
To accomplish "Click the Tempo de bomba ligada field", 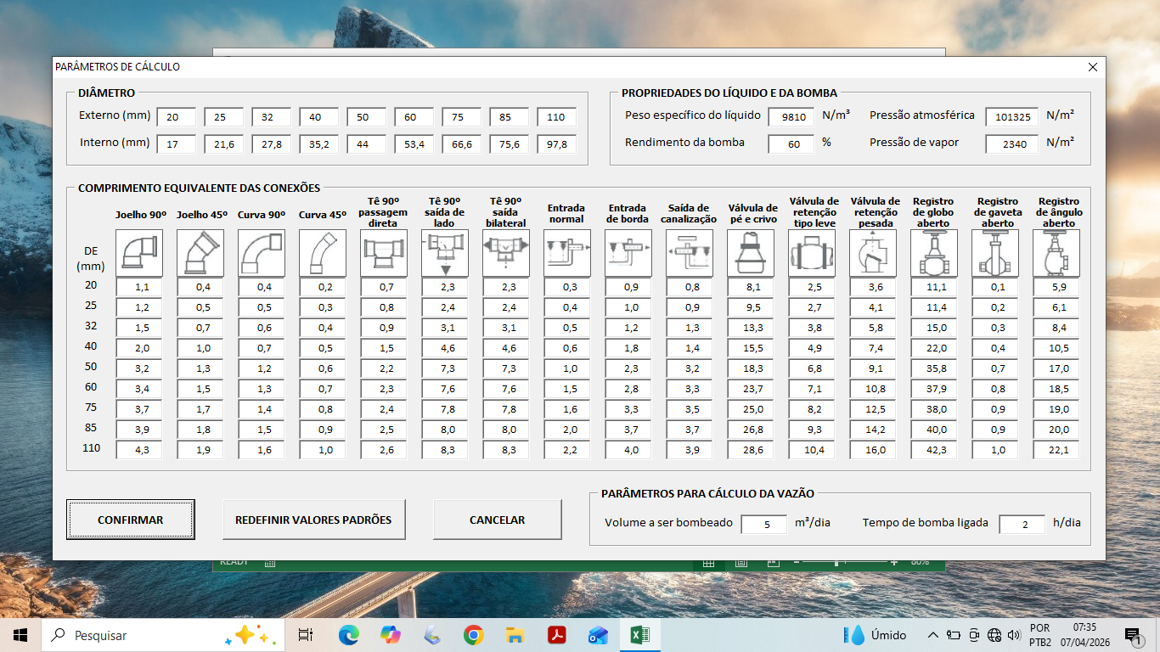I will coord(1022,525).
